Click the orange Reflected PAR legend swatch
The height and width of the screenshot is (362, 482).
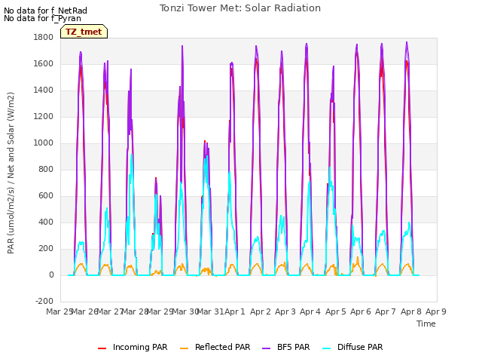pyautogui.click(x=184, y=348)
